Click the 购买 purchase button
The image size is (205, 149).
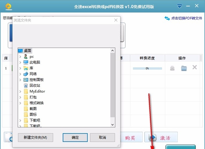(131, 137)
